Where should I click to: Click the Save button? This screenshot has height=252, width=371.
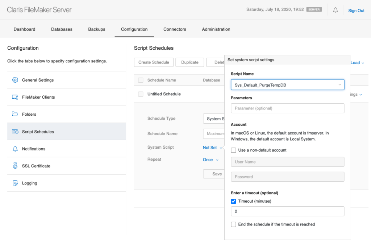pos(214,174)
